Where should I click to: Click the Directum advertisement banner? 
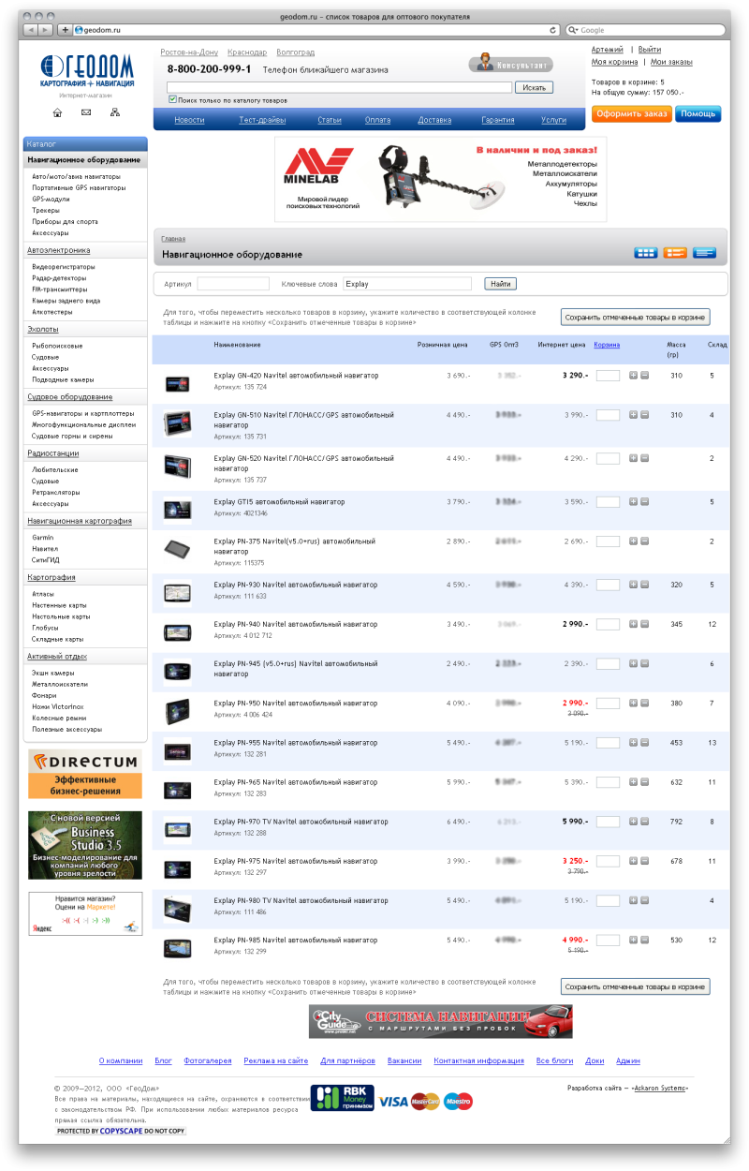pos(85,774)
